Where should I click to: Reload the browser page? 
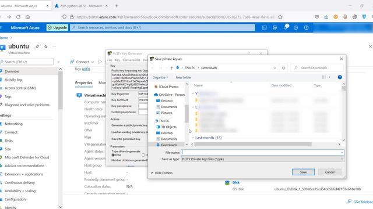18,17
